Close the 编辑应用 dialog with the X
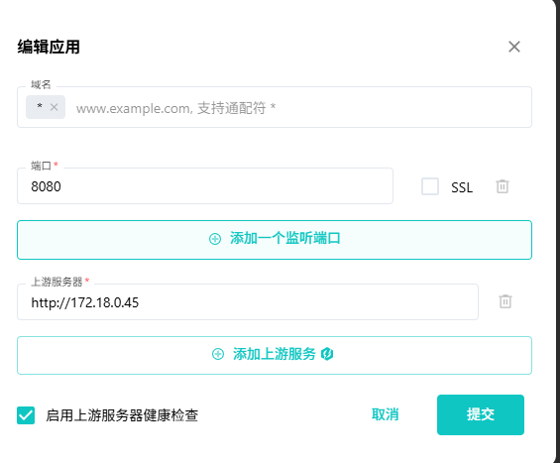Screen dimensions: 560x463 pyautogui.click(x=514, y=47)
